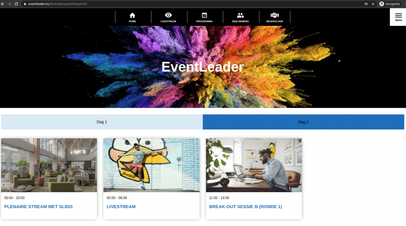406x226 pixels.
Task: Switch to the Dag 2 tab
Action: pyautogui.click(x=303, y=122)
